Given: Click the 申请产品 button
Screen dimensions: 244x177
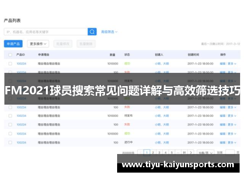Looking at the screenshot, I should (13, 44).
